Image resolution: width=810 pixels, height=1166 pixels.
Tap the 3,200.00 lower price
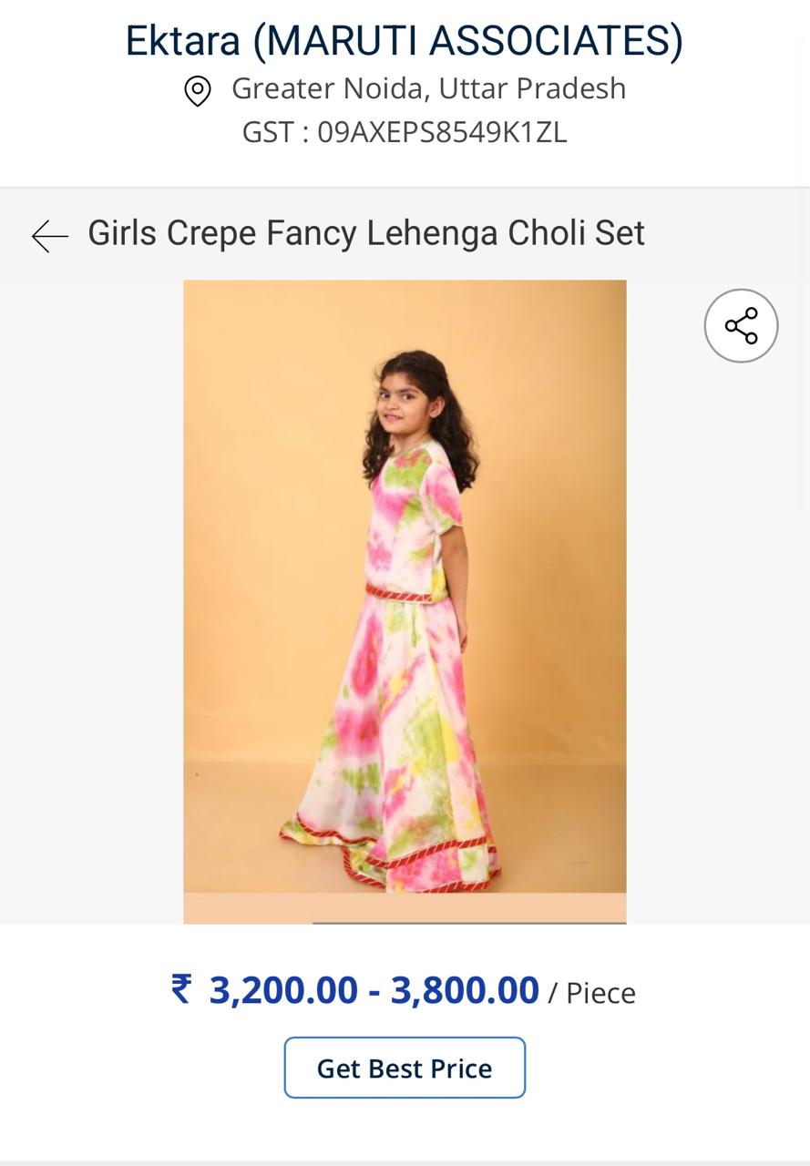coord(283,990)
